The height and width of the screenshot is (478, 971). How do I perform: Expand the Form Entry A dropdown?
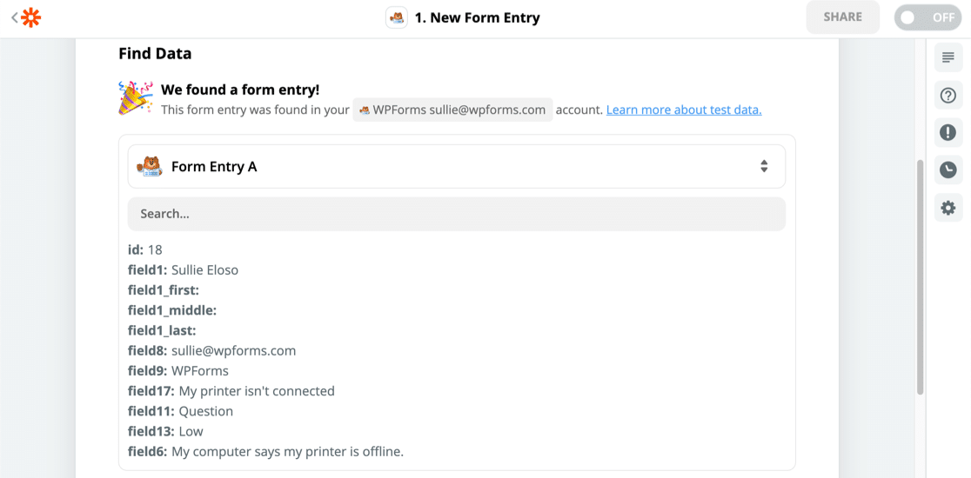[456, 166]
